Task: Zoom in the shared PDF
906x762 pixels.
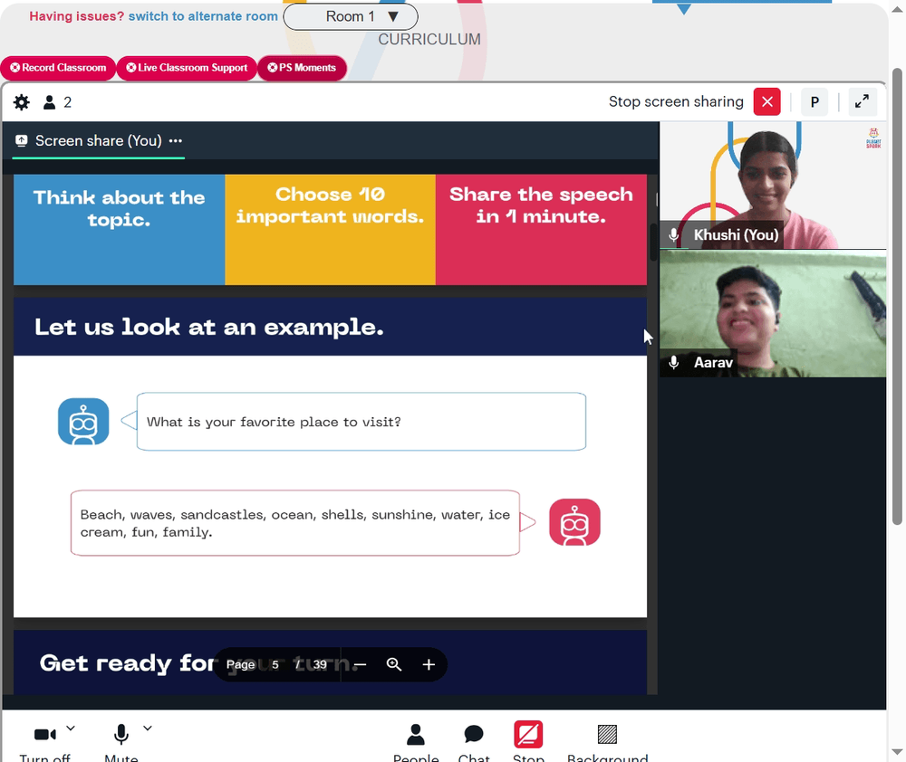Action: 429,664
